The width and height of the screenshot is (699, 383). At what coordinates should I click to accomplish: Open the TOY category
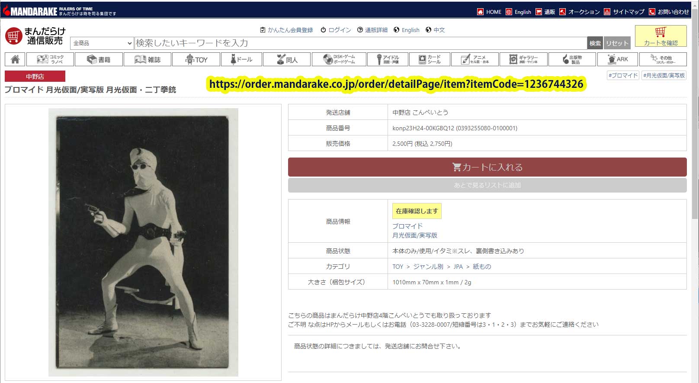(196, 59)
